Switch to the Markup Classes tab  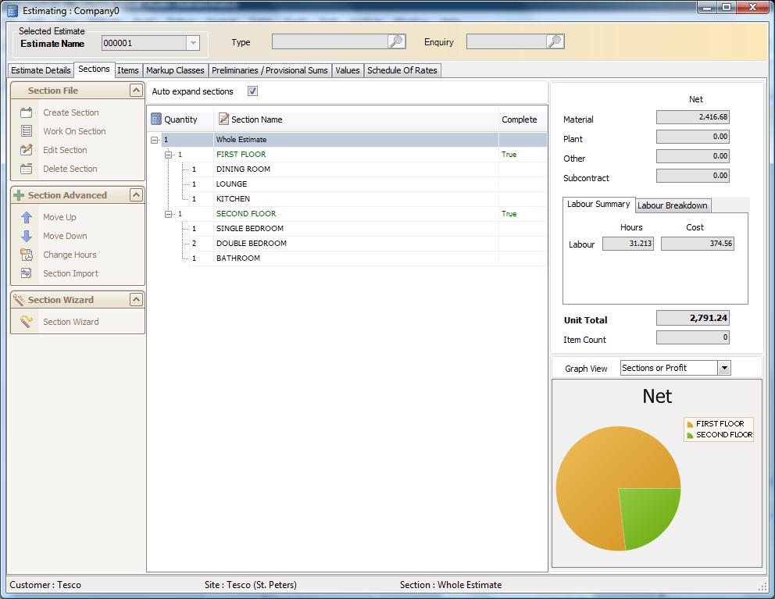tap(175, 70)
